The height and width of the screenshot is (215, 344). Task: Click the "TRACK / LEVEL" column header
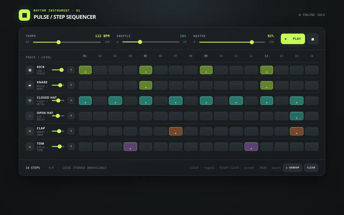click(x=38, y=57)
